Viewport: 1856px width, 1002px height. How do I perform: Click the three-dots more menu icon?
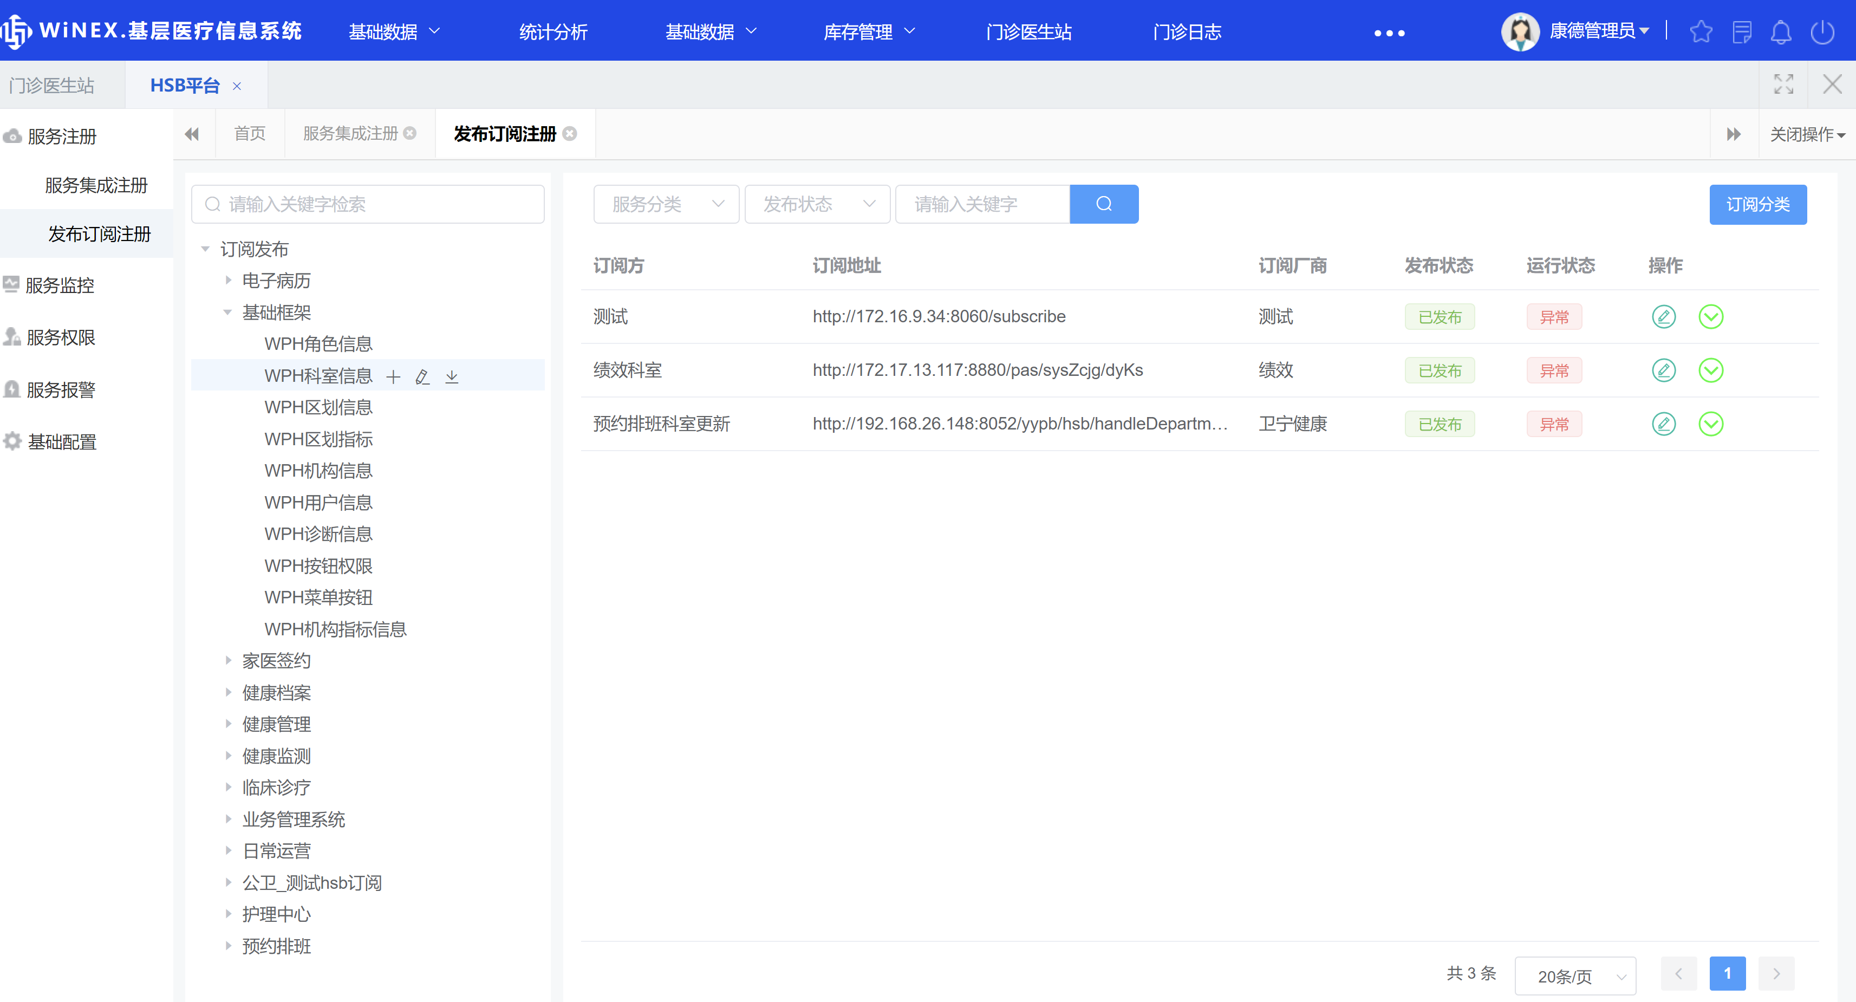click(1389, 33)
